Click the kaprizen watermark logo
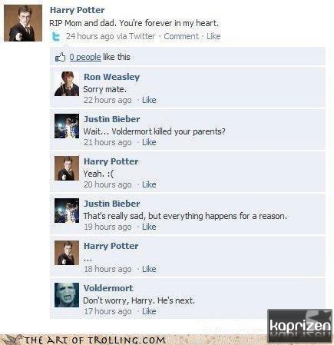The image size is (334, 345). 299,326
